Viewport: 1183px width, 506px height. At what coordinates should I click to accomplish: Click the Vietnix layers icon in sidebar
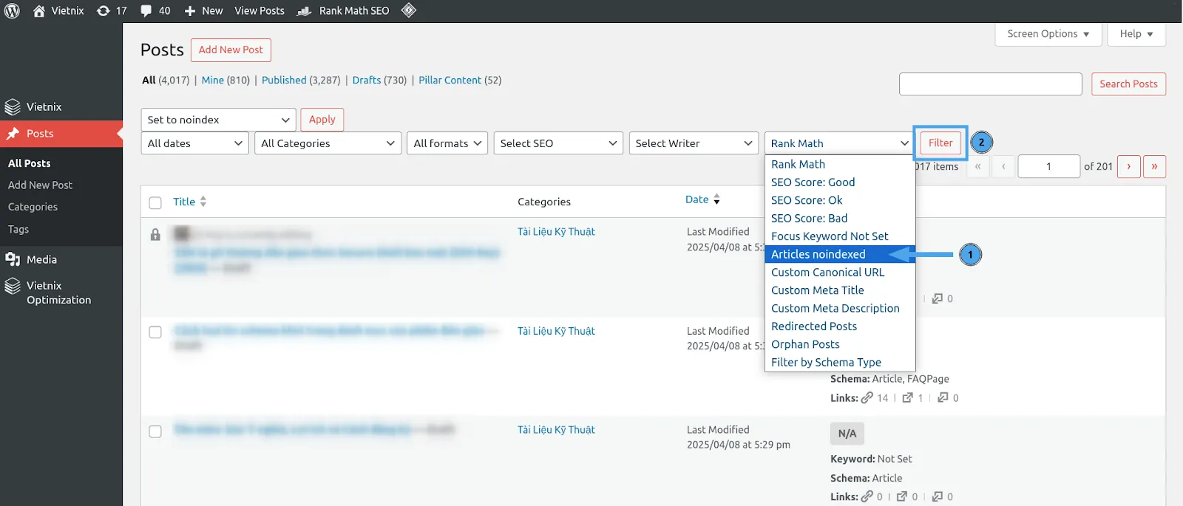(x=13, y=107)
